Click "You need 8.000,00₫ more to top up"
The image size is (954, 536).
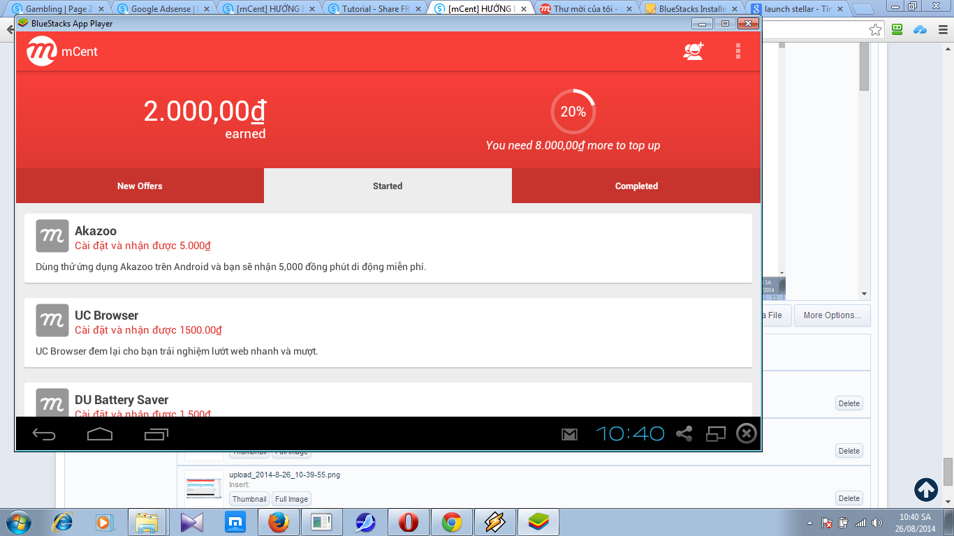[573, 146]
